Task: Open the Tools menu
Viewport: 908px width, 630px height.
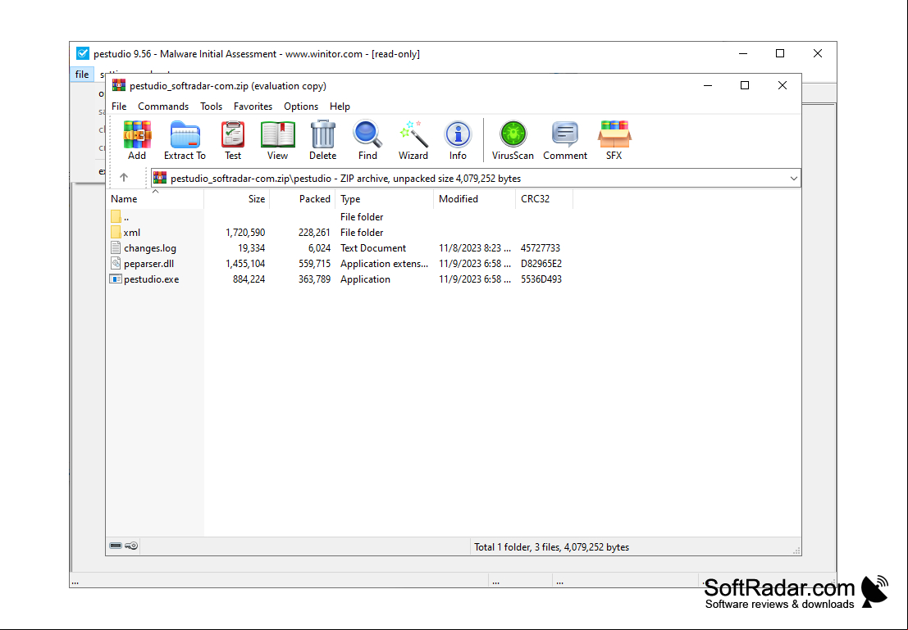Action: [x=212, y=107]
